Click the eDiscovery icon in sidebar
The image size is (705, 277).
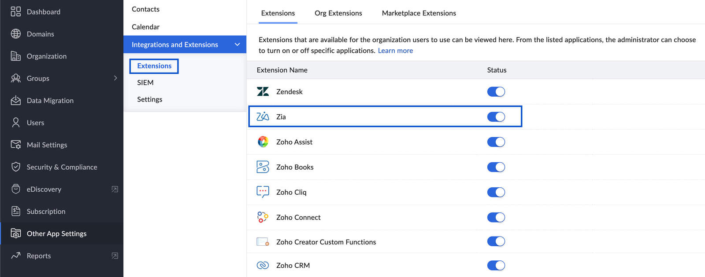coord(16,189)
